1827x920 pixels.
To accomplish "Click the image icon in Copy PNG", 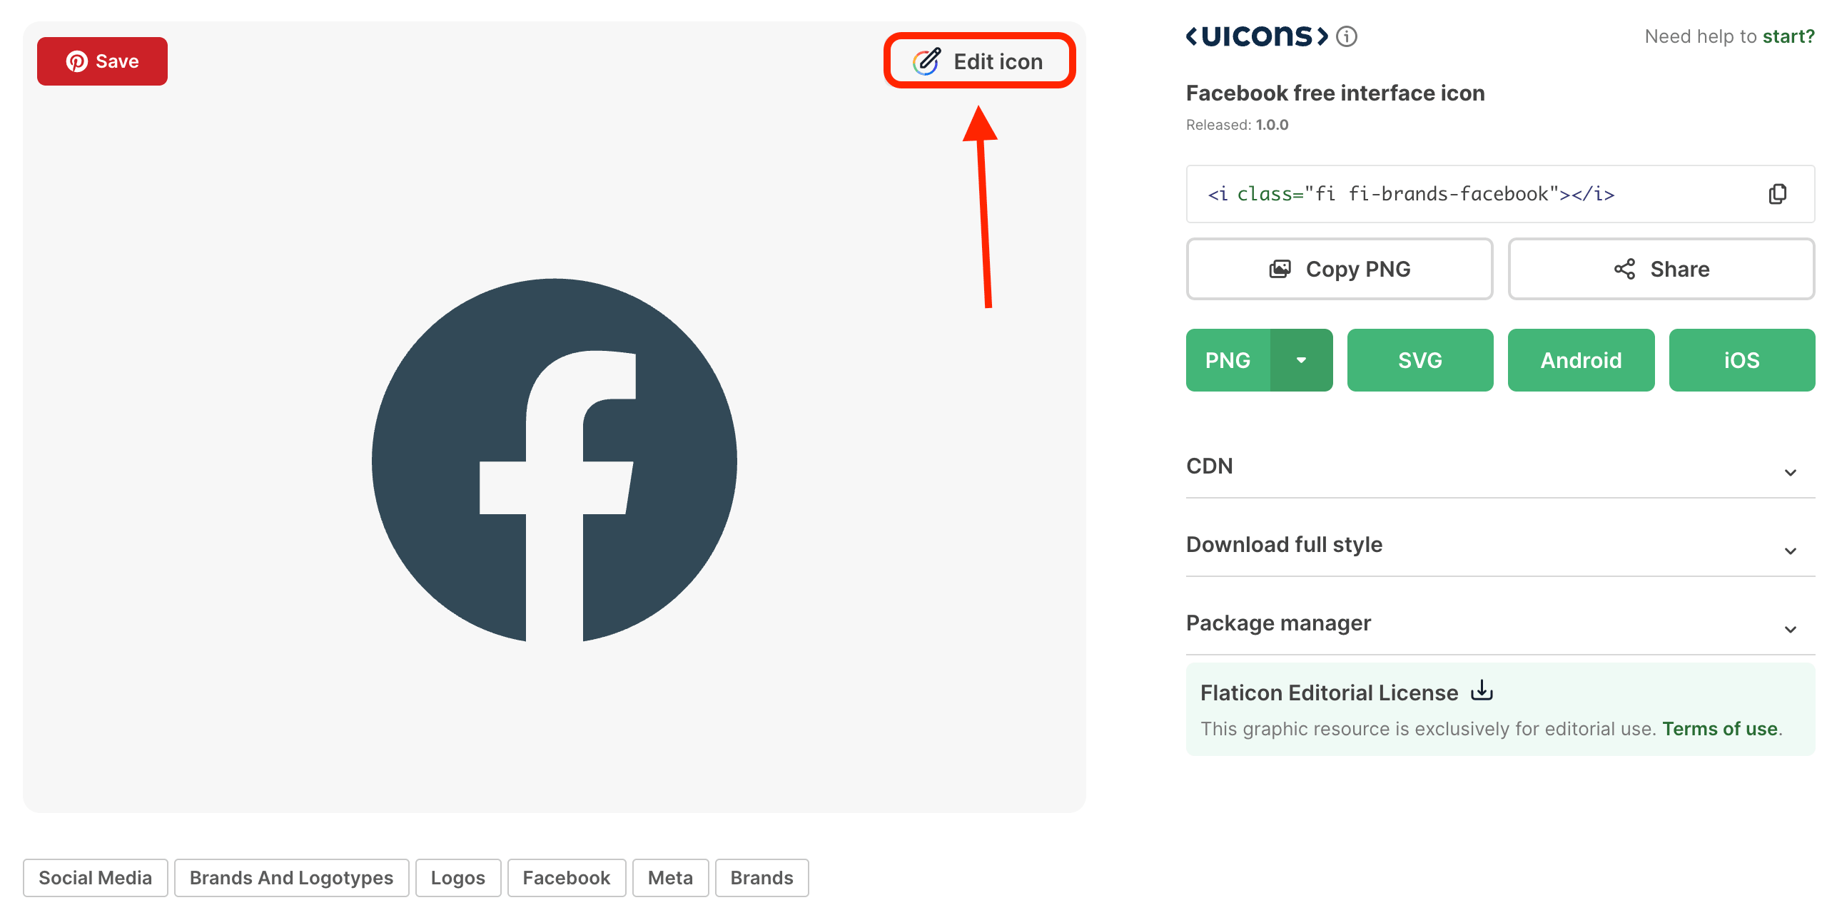I will (1280, 269).
